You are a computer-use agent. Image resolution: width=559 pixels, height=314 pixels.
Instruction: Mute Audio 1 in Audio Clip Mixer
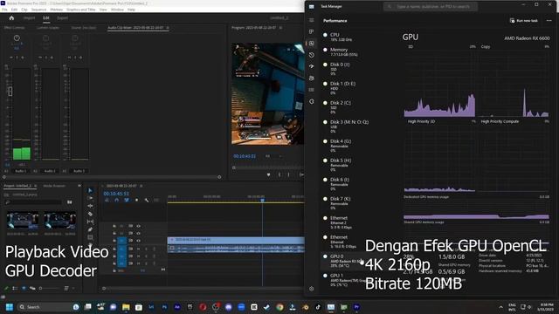[x=11, y=58]
